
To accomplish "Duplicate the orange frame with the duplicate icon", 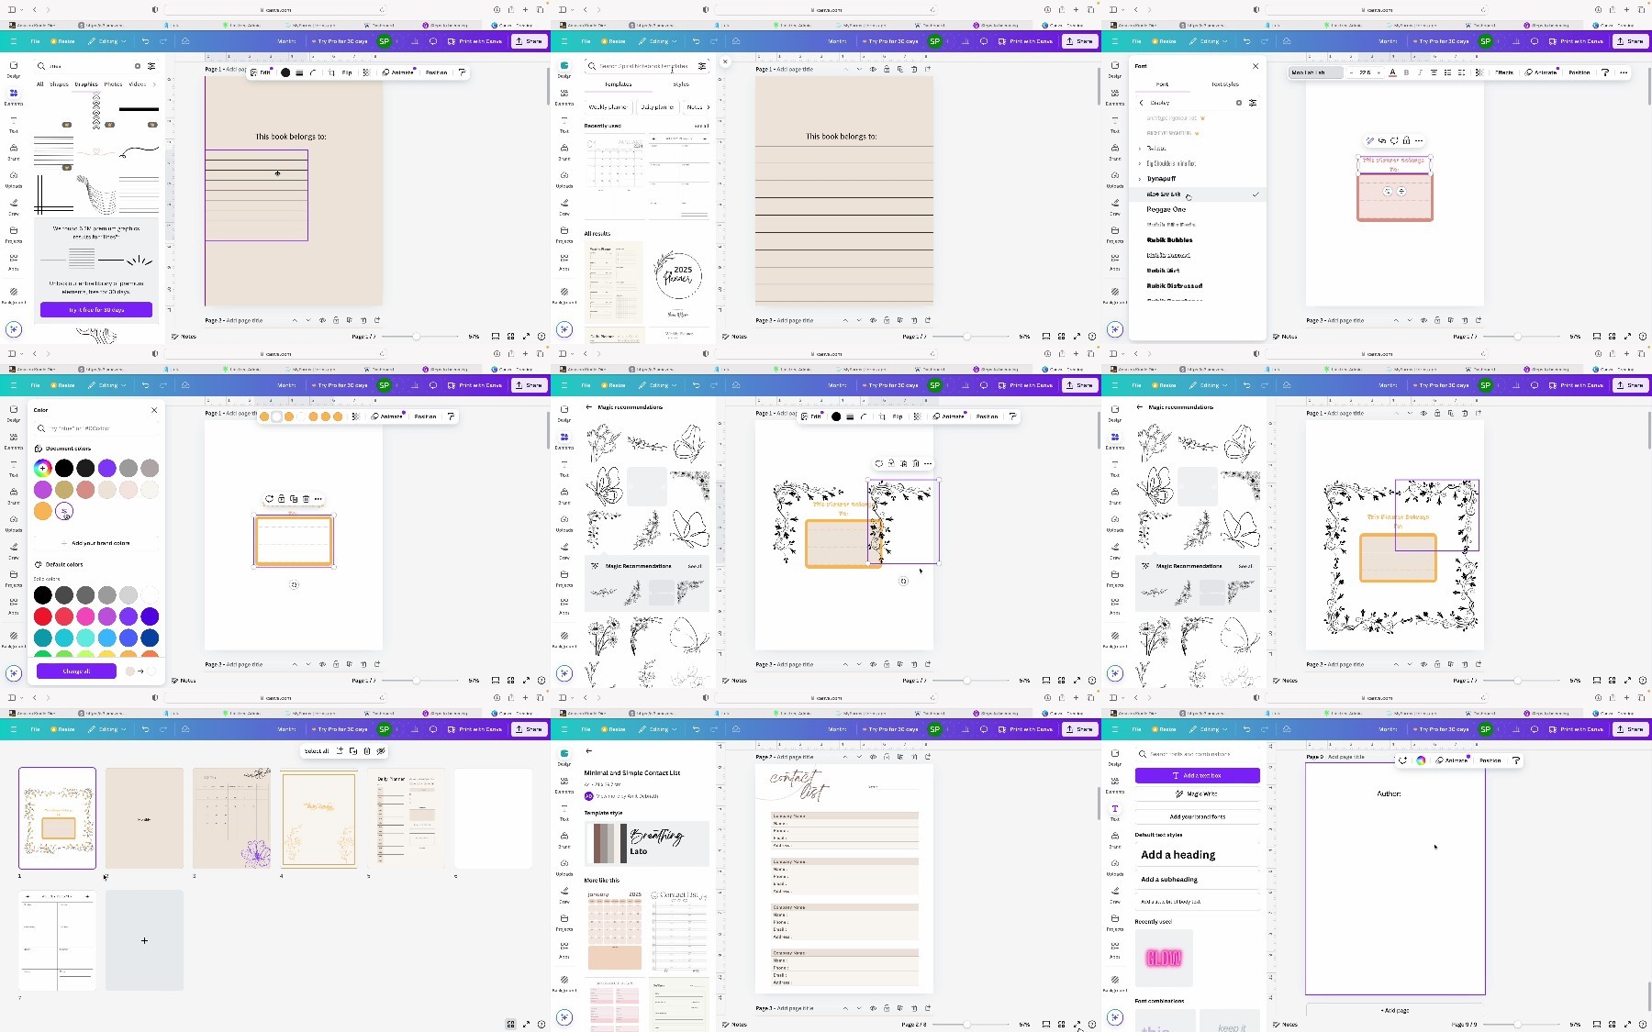I will 294,499.
